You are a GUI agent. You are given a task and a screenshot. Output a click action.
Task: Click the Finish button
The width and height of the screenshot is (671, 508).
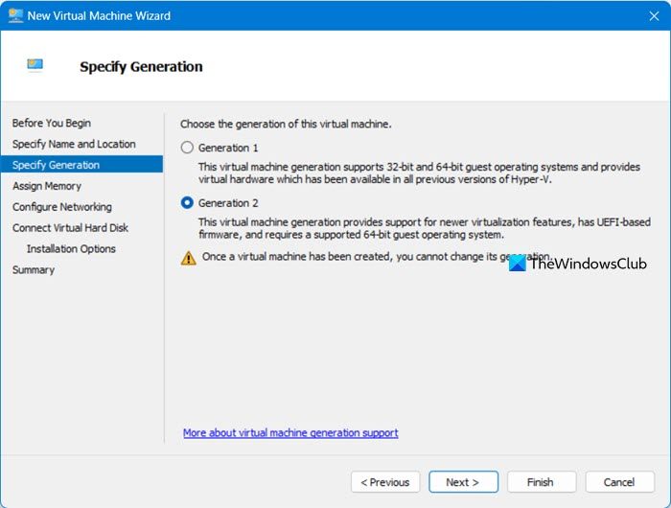(541, 482)
